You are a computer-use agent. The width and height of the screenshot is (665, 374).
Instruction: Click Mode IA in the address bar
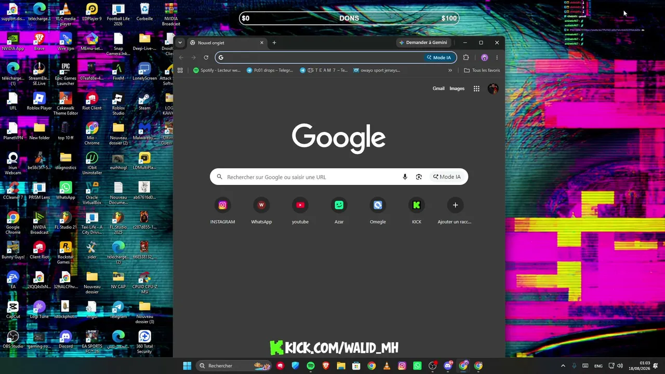point(439,58)
